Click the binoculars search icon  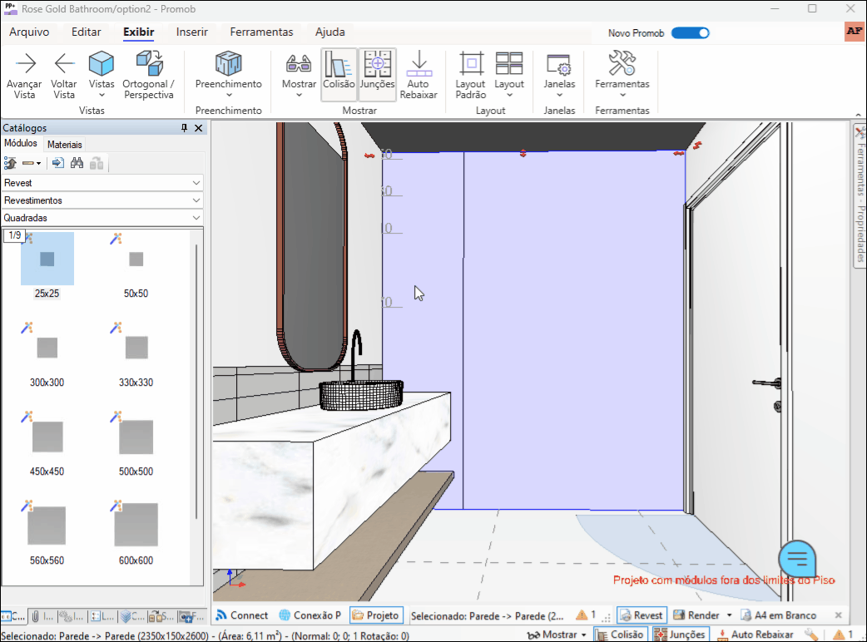(x=77, y=163)
